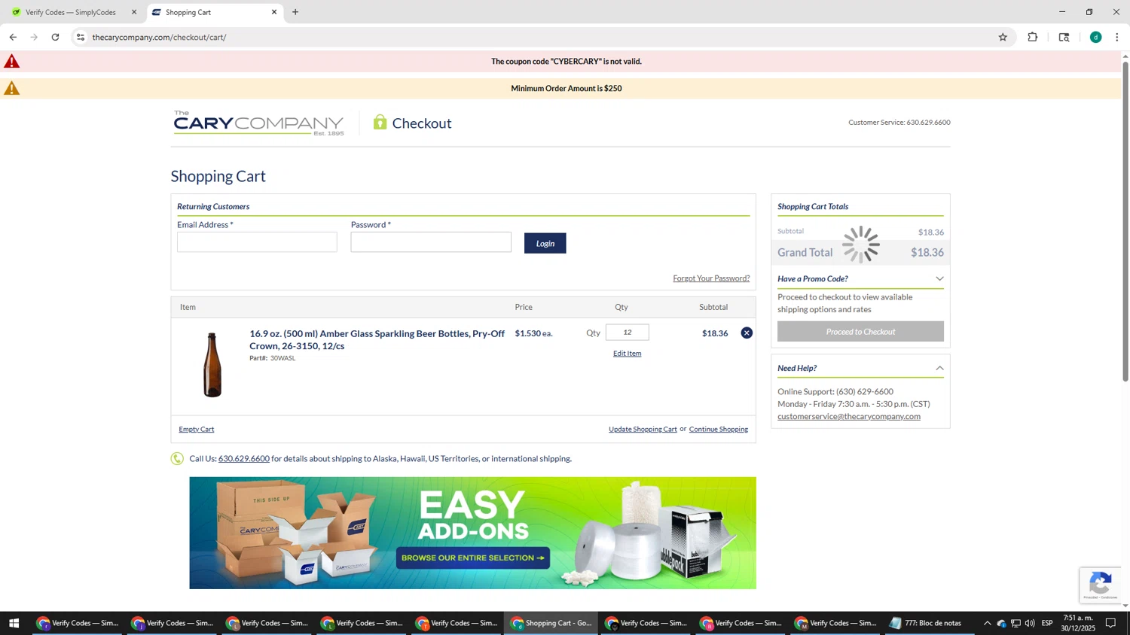
Task: Click the reCAPTCHA badge
Action: click(1100, 585)
